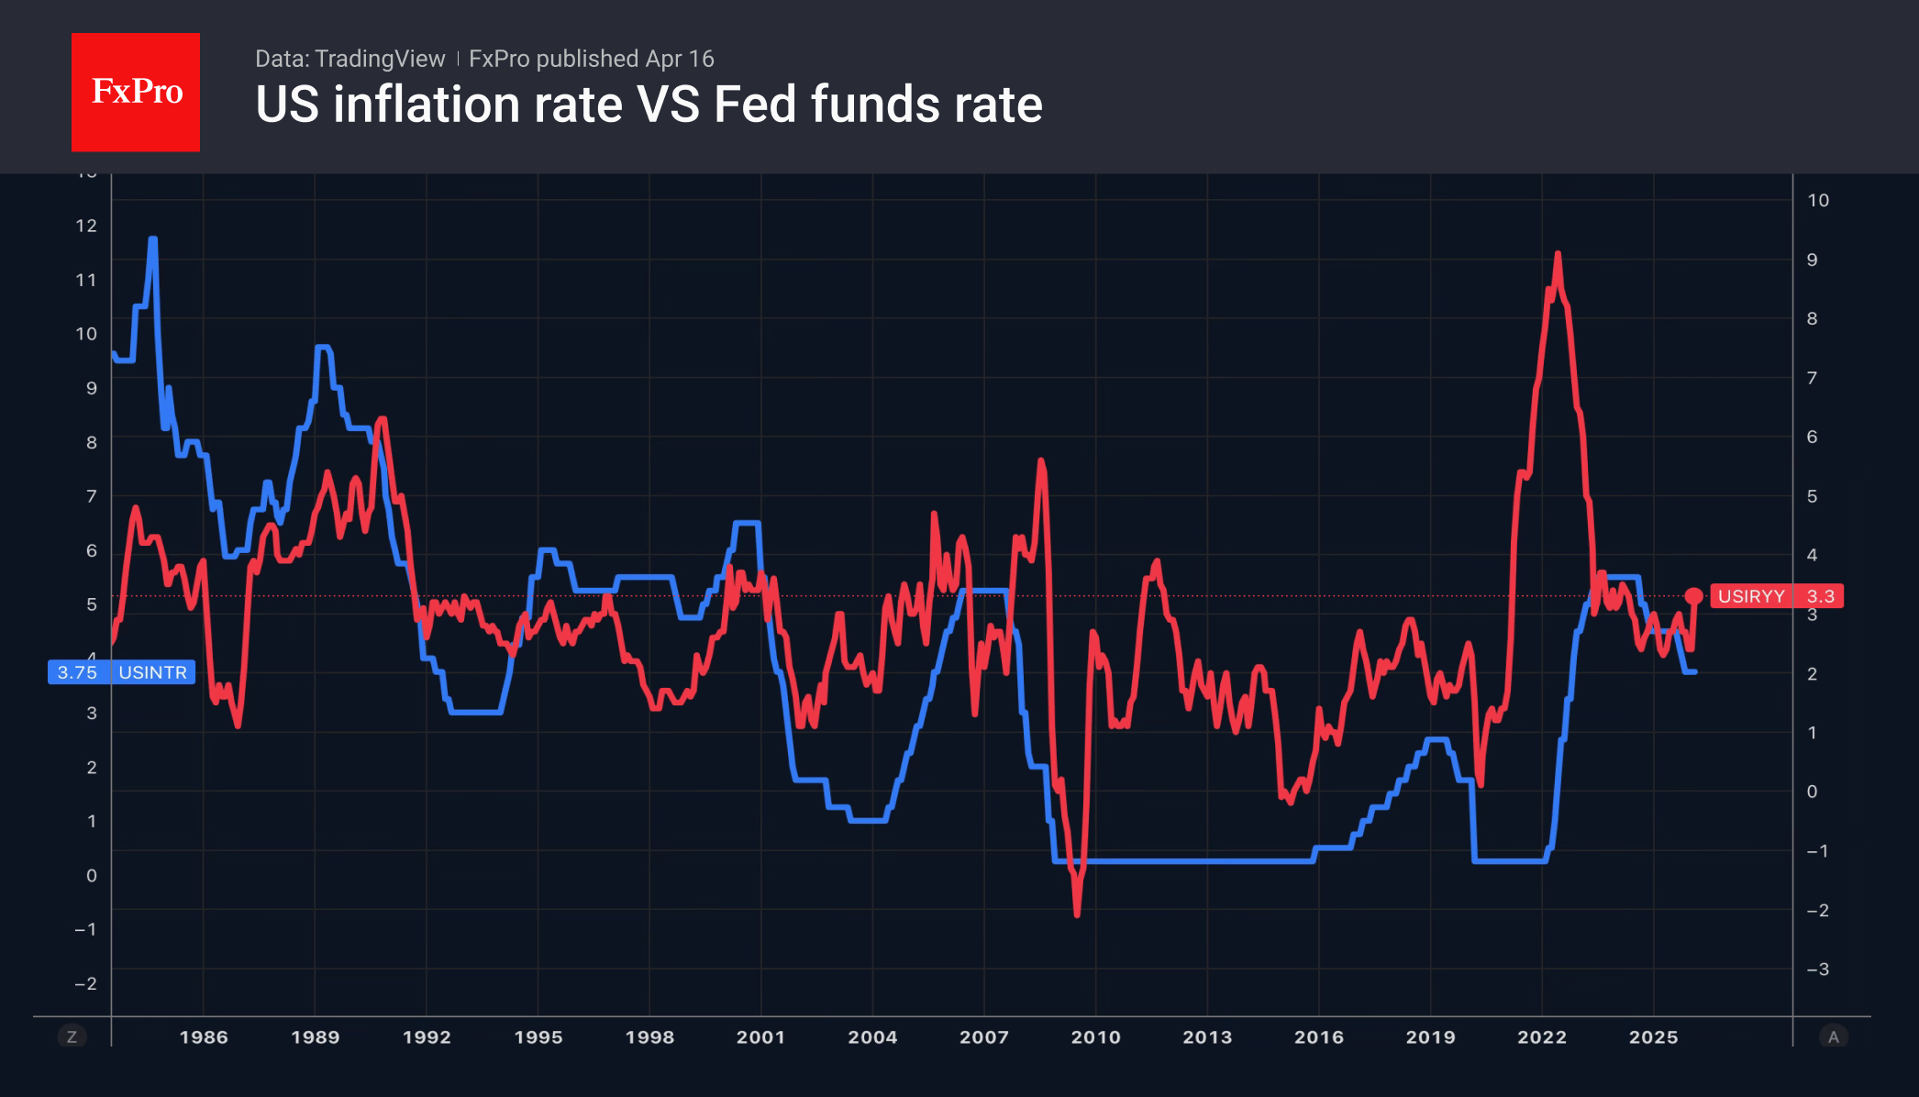The image size is (1919, 1097).
Task: Toggle the A auto-scale button
Action: (1833, 1036)
